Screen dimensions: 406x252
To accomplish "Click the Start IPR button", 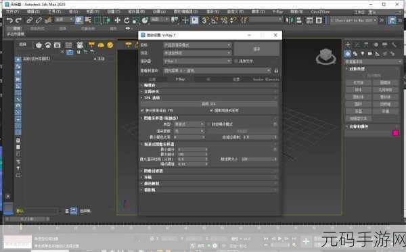I will tap(208, 104).
